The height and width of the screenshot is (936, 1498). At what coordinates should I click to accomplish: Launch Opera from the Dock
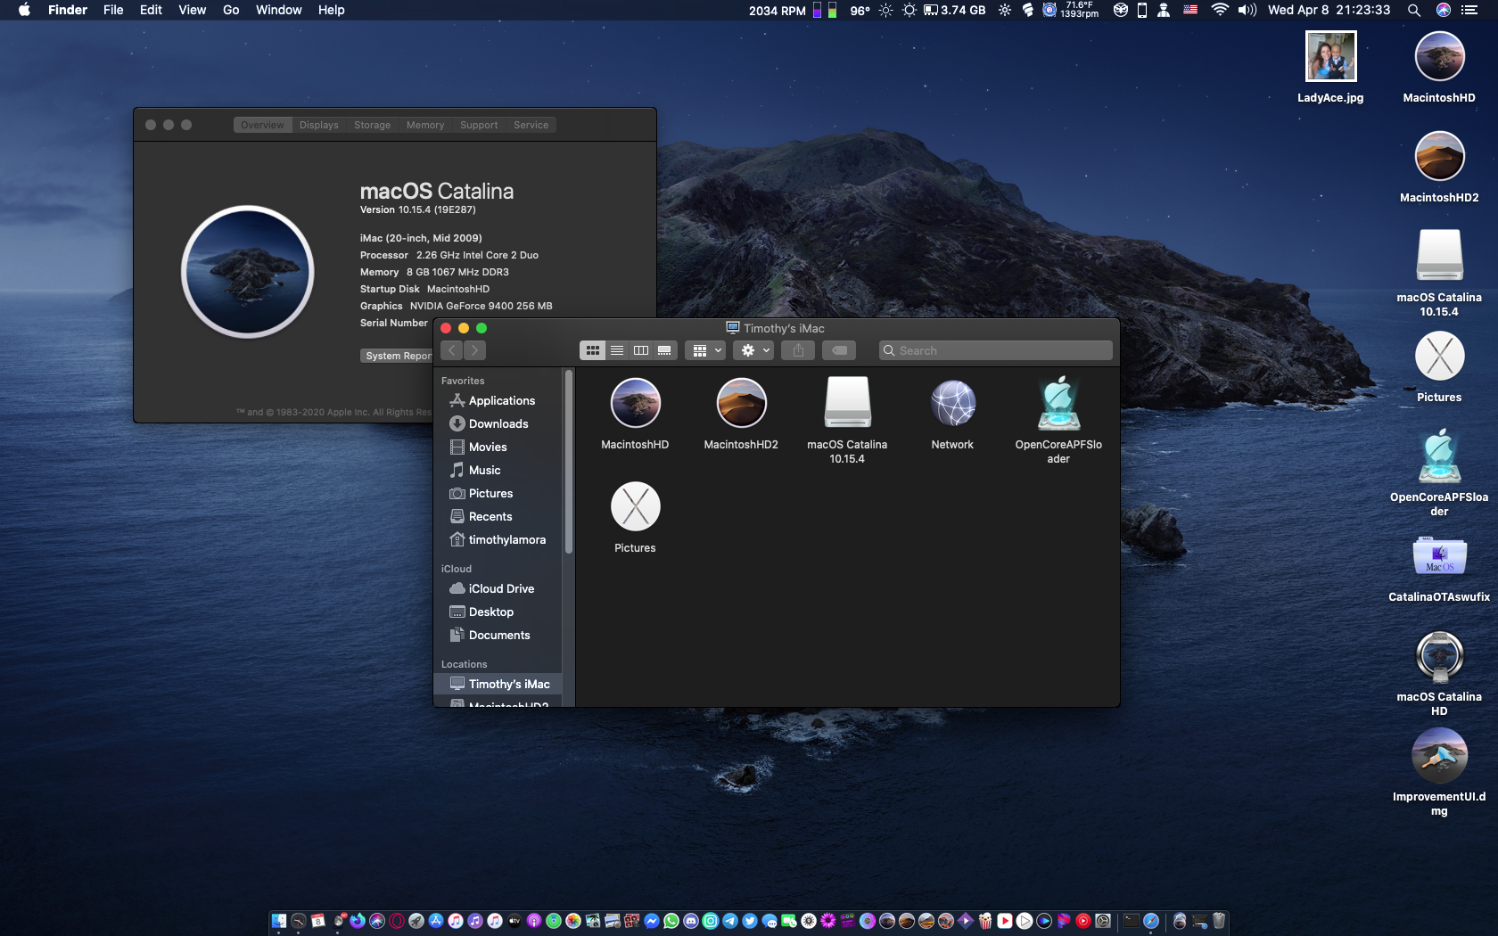(x=397, y=921)
